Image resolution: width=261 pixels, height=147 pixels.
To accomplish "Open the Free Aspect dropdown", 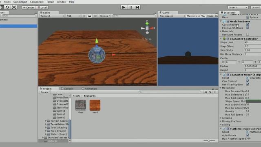I will (172, 16).
